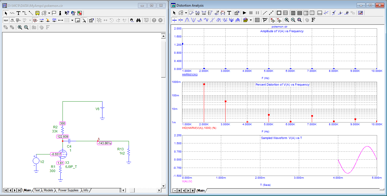Select the Help pointer tool
Screen dimensions: 387x196
(x=67, y=13)
